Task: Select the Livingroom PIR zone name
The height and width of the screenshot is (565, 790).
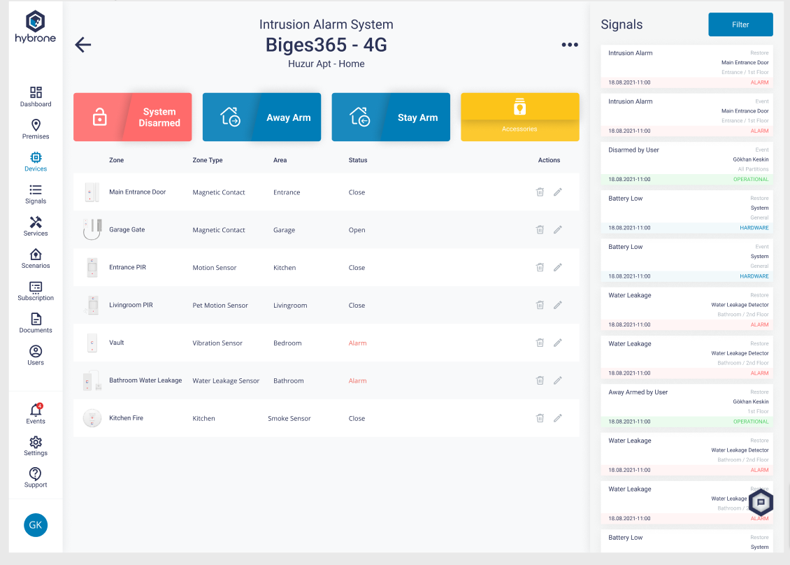Action: tap(131, 305)
